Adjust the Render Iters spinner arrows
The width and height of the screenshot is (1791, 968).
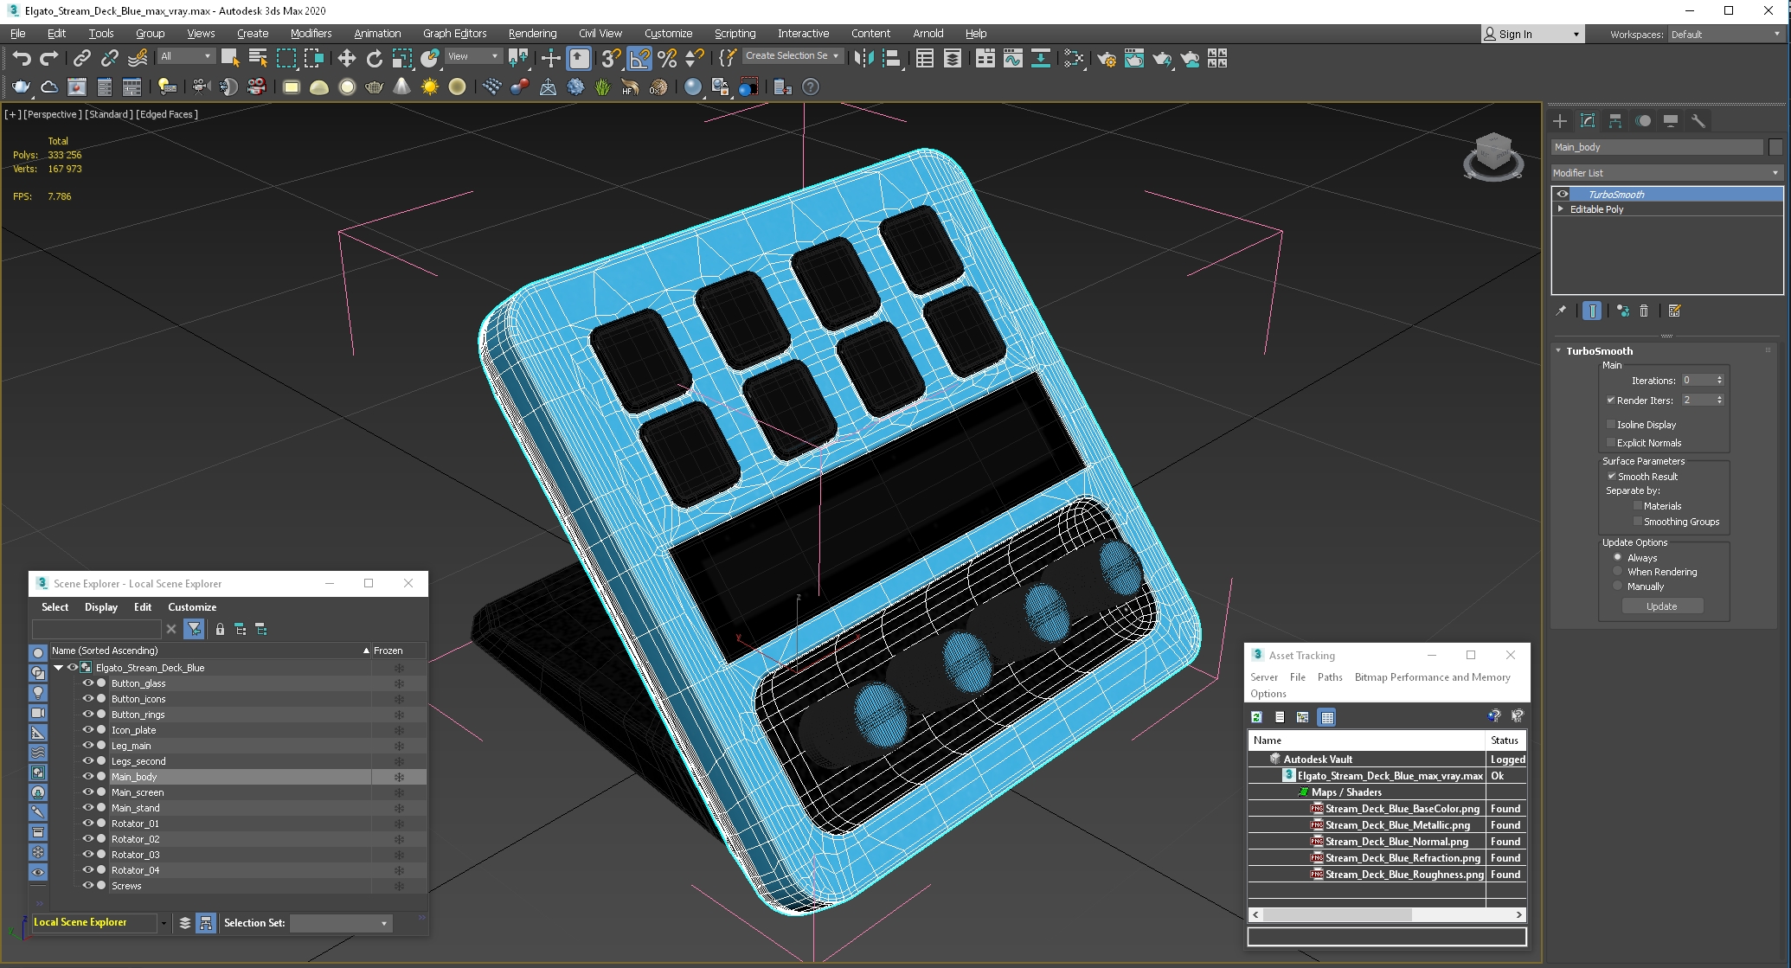(1719, 400)
